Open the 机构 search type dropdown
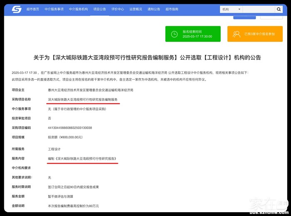This screenshot has height=216, width=291. pyautogui.click(x=231, y=9)
